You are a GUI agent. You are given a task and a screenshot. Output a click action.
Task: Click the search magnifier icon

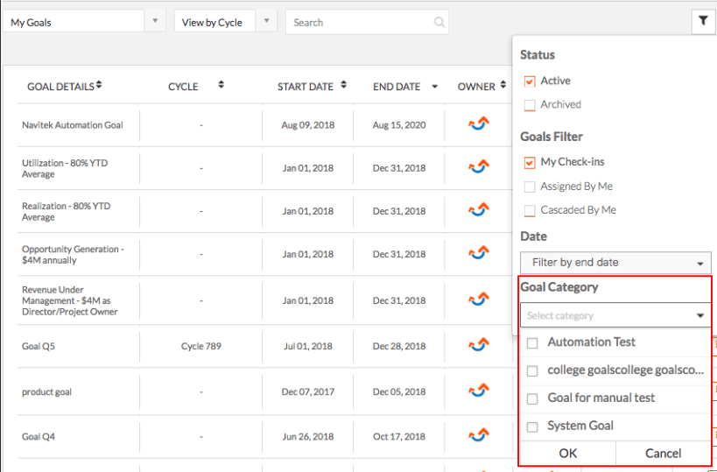tap(439, 23)
